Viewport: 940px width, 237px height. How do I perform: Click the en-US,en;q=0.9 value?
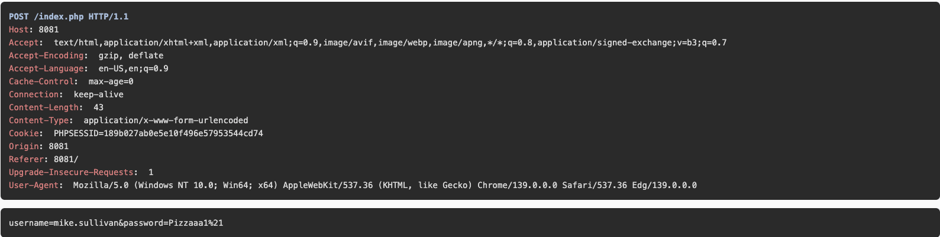click(133, 68)
